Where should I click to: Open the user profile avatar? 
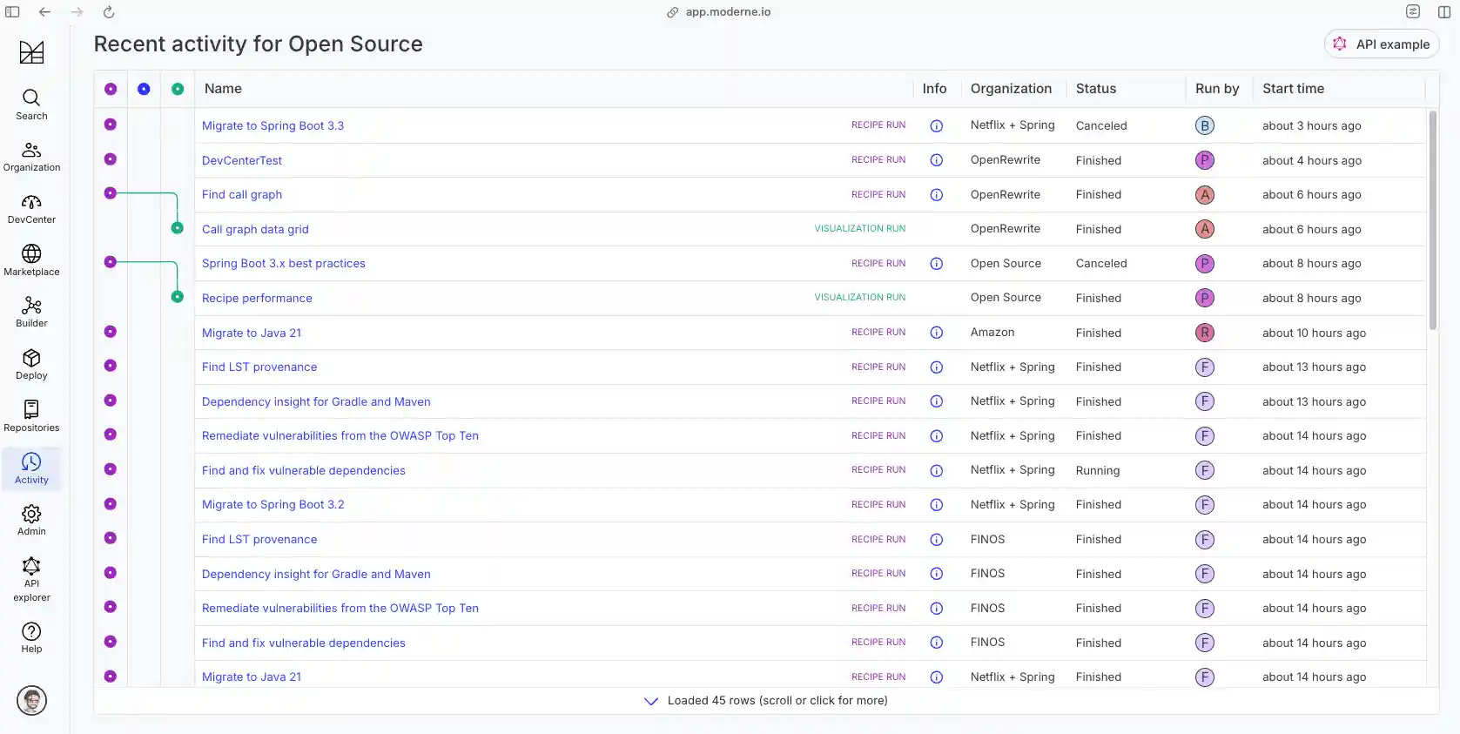pyautogui.click(x=31, y=701)
